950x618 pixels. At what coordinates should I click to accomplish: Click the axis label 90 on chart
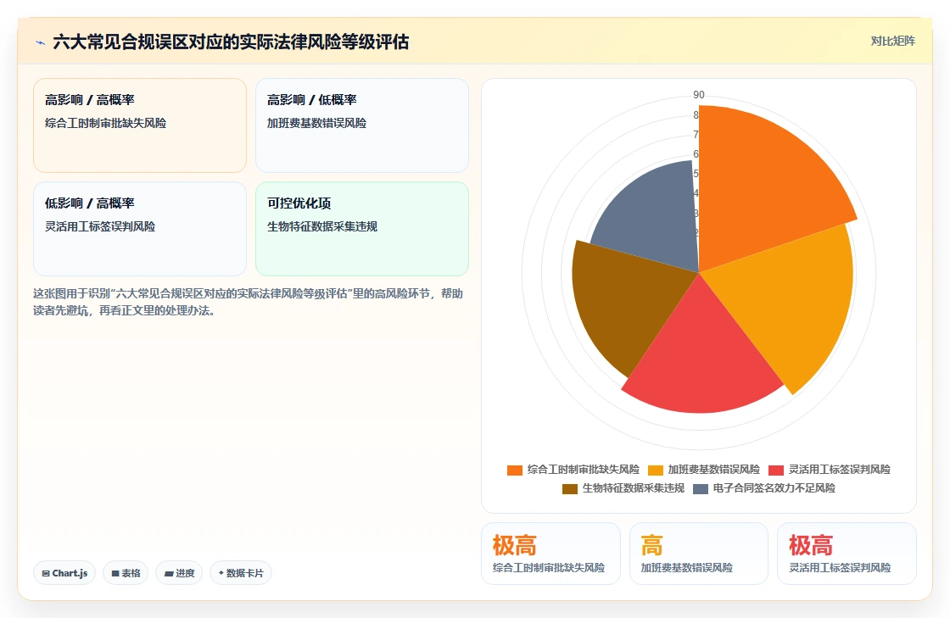tap(699, 95)
